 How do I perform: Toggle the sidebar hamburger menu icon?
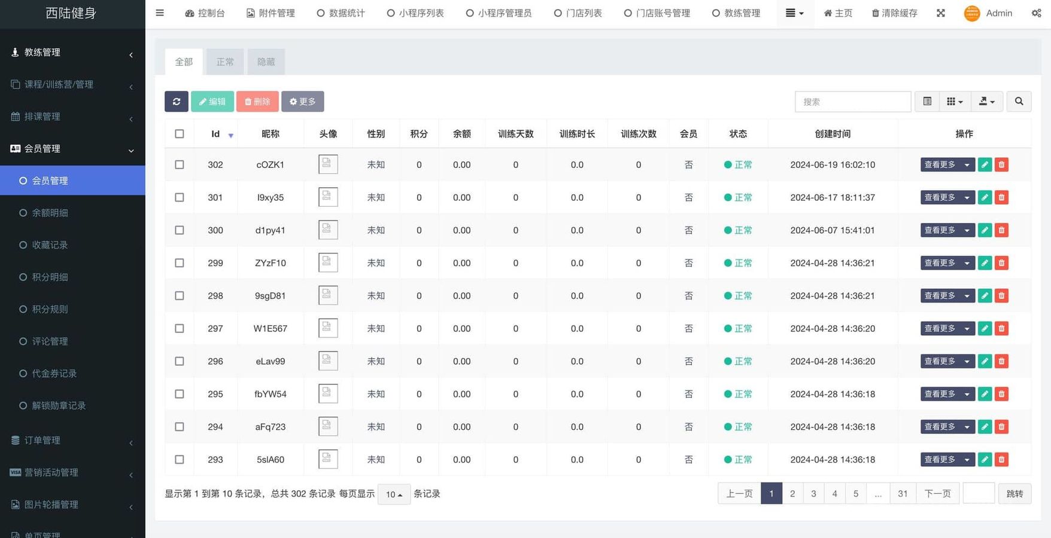[x=160, y=13]
